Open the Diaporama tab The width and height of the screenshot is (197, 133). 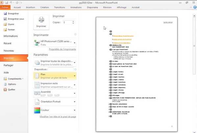tap(92, 8)
